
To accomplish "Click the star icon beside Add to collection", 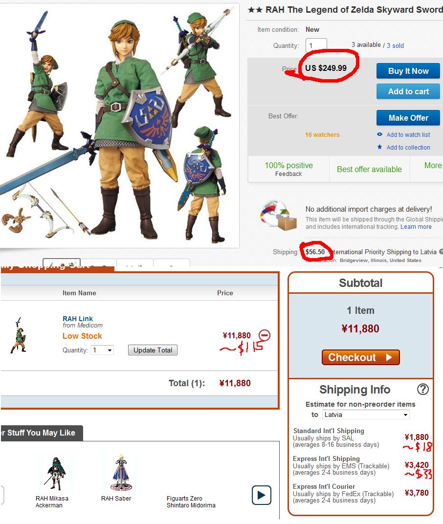I will (379, 147).
